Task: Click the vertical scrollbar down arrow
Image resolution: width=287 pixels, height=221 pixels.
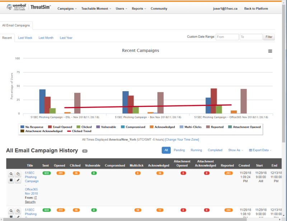Action: point(283,216)
